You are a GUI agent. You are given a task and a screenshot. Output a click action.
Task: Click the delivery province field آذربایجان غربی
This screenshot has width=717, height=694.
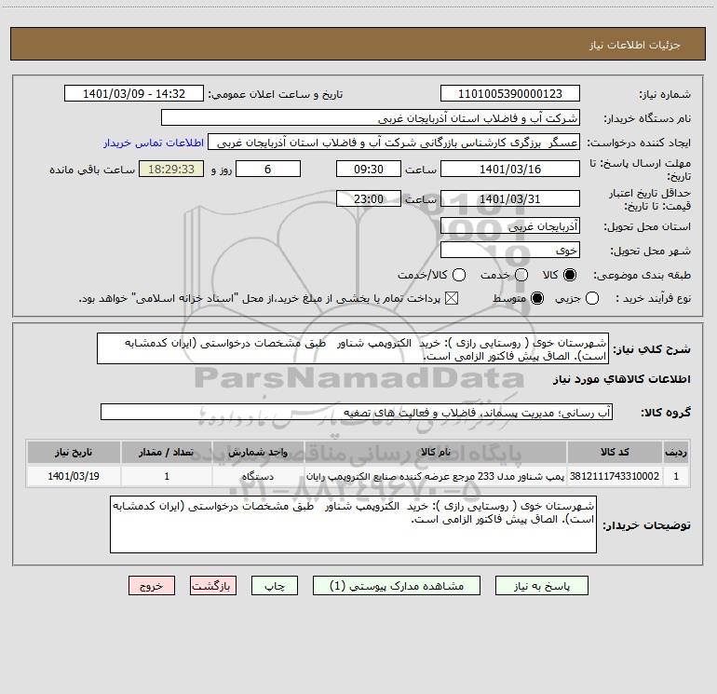pyautogui.click(x=510, y=225)
